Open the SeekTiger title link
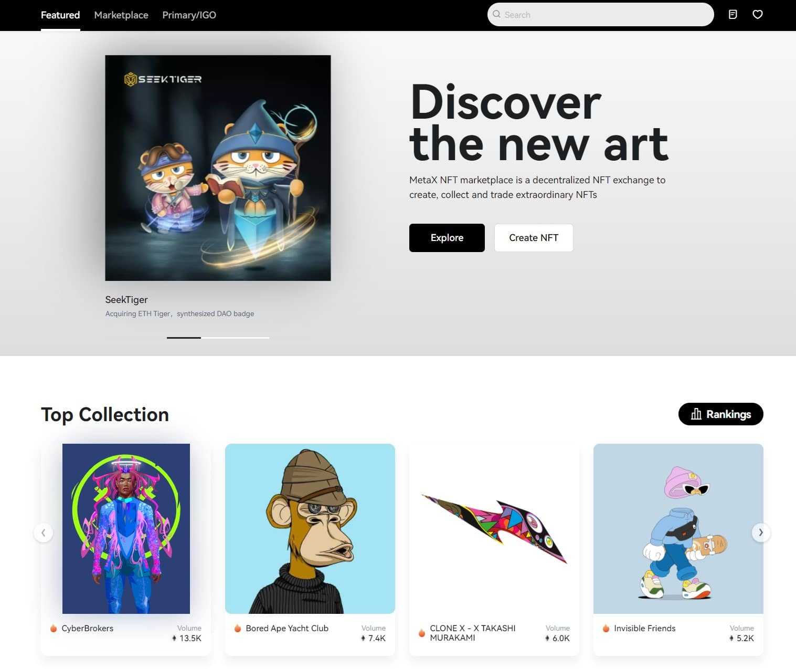 coord(126,299)
